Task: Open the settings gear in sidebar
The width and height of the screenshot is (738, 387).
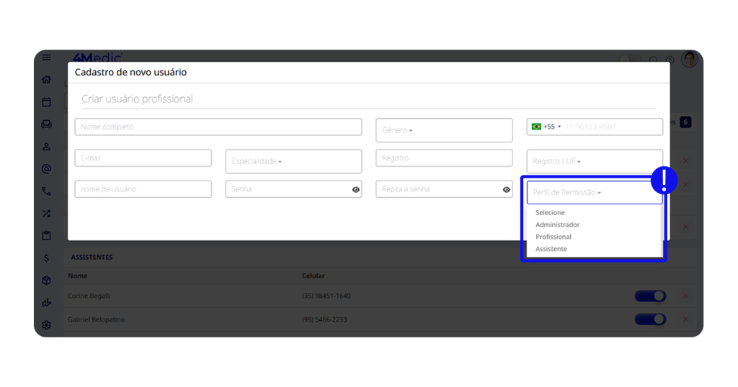Action: (47, 325)
